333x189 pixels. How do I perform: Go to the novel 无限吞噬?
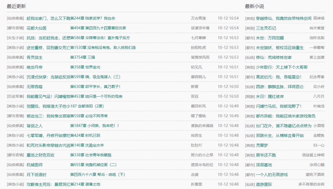pos(34,87)
